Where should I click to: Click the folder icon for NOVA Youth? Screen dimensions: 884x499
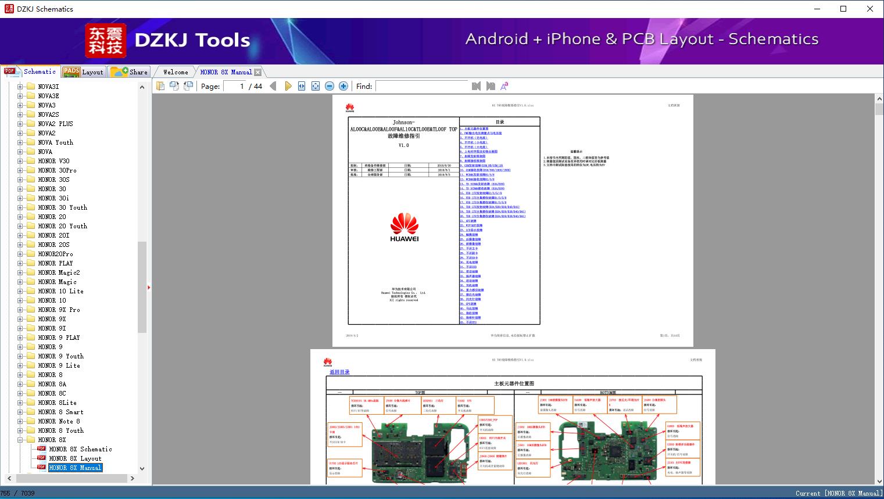click(31, 142)
